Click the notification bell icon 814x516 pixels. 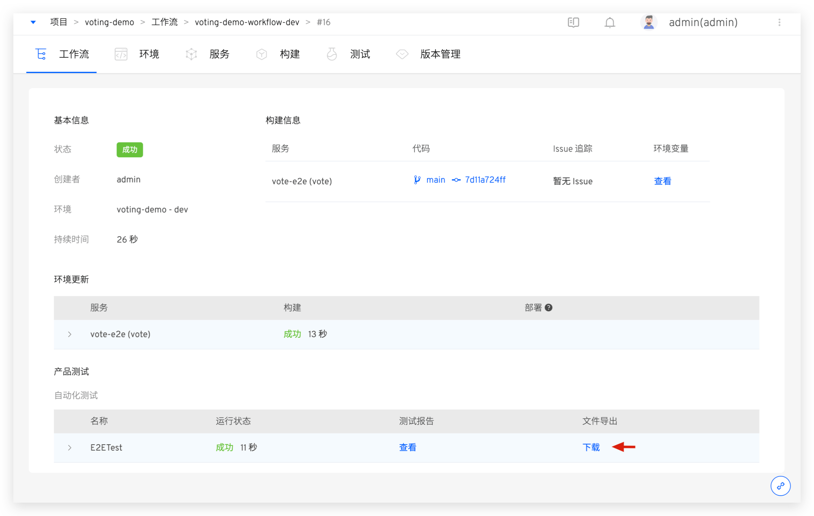click(610, 23)
